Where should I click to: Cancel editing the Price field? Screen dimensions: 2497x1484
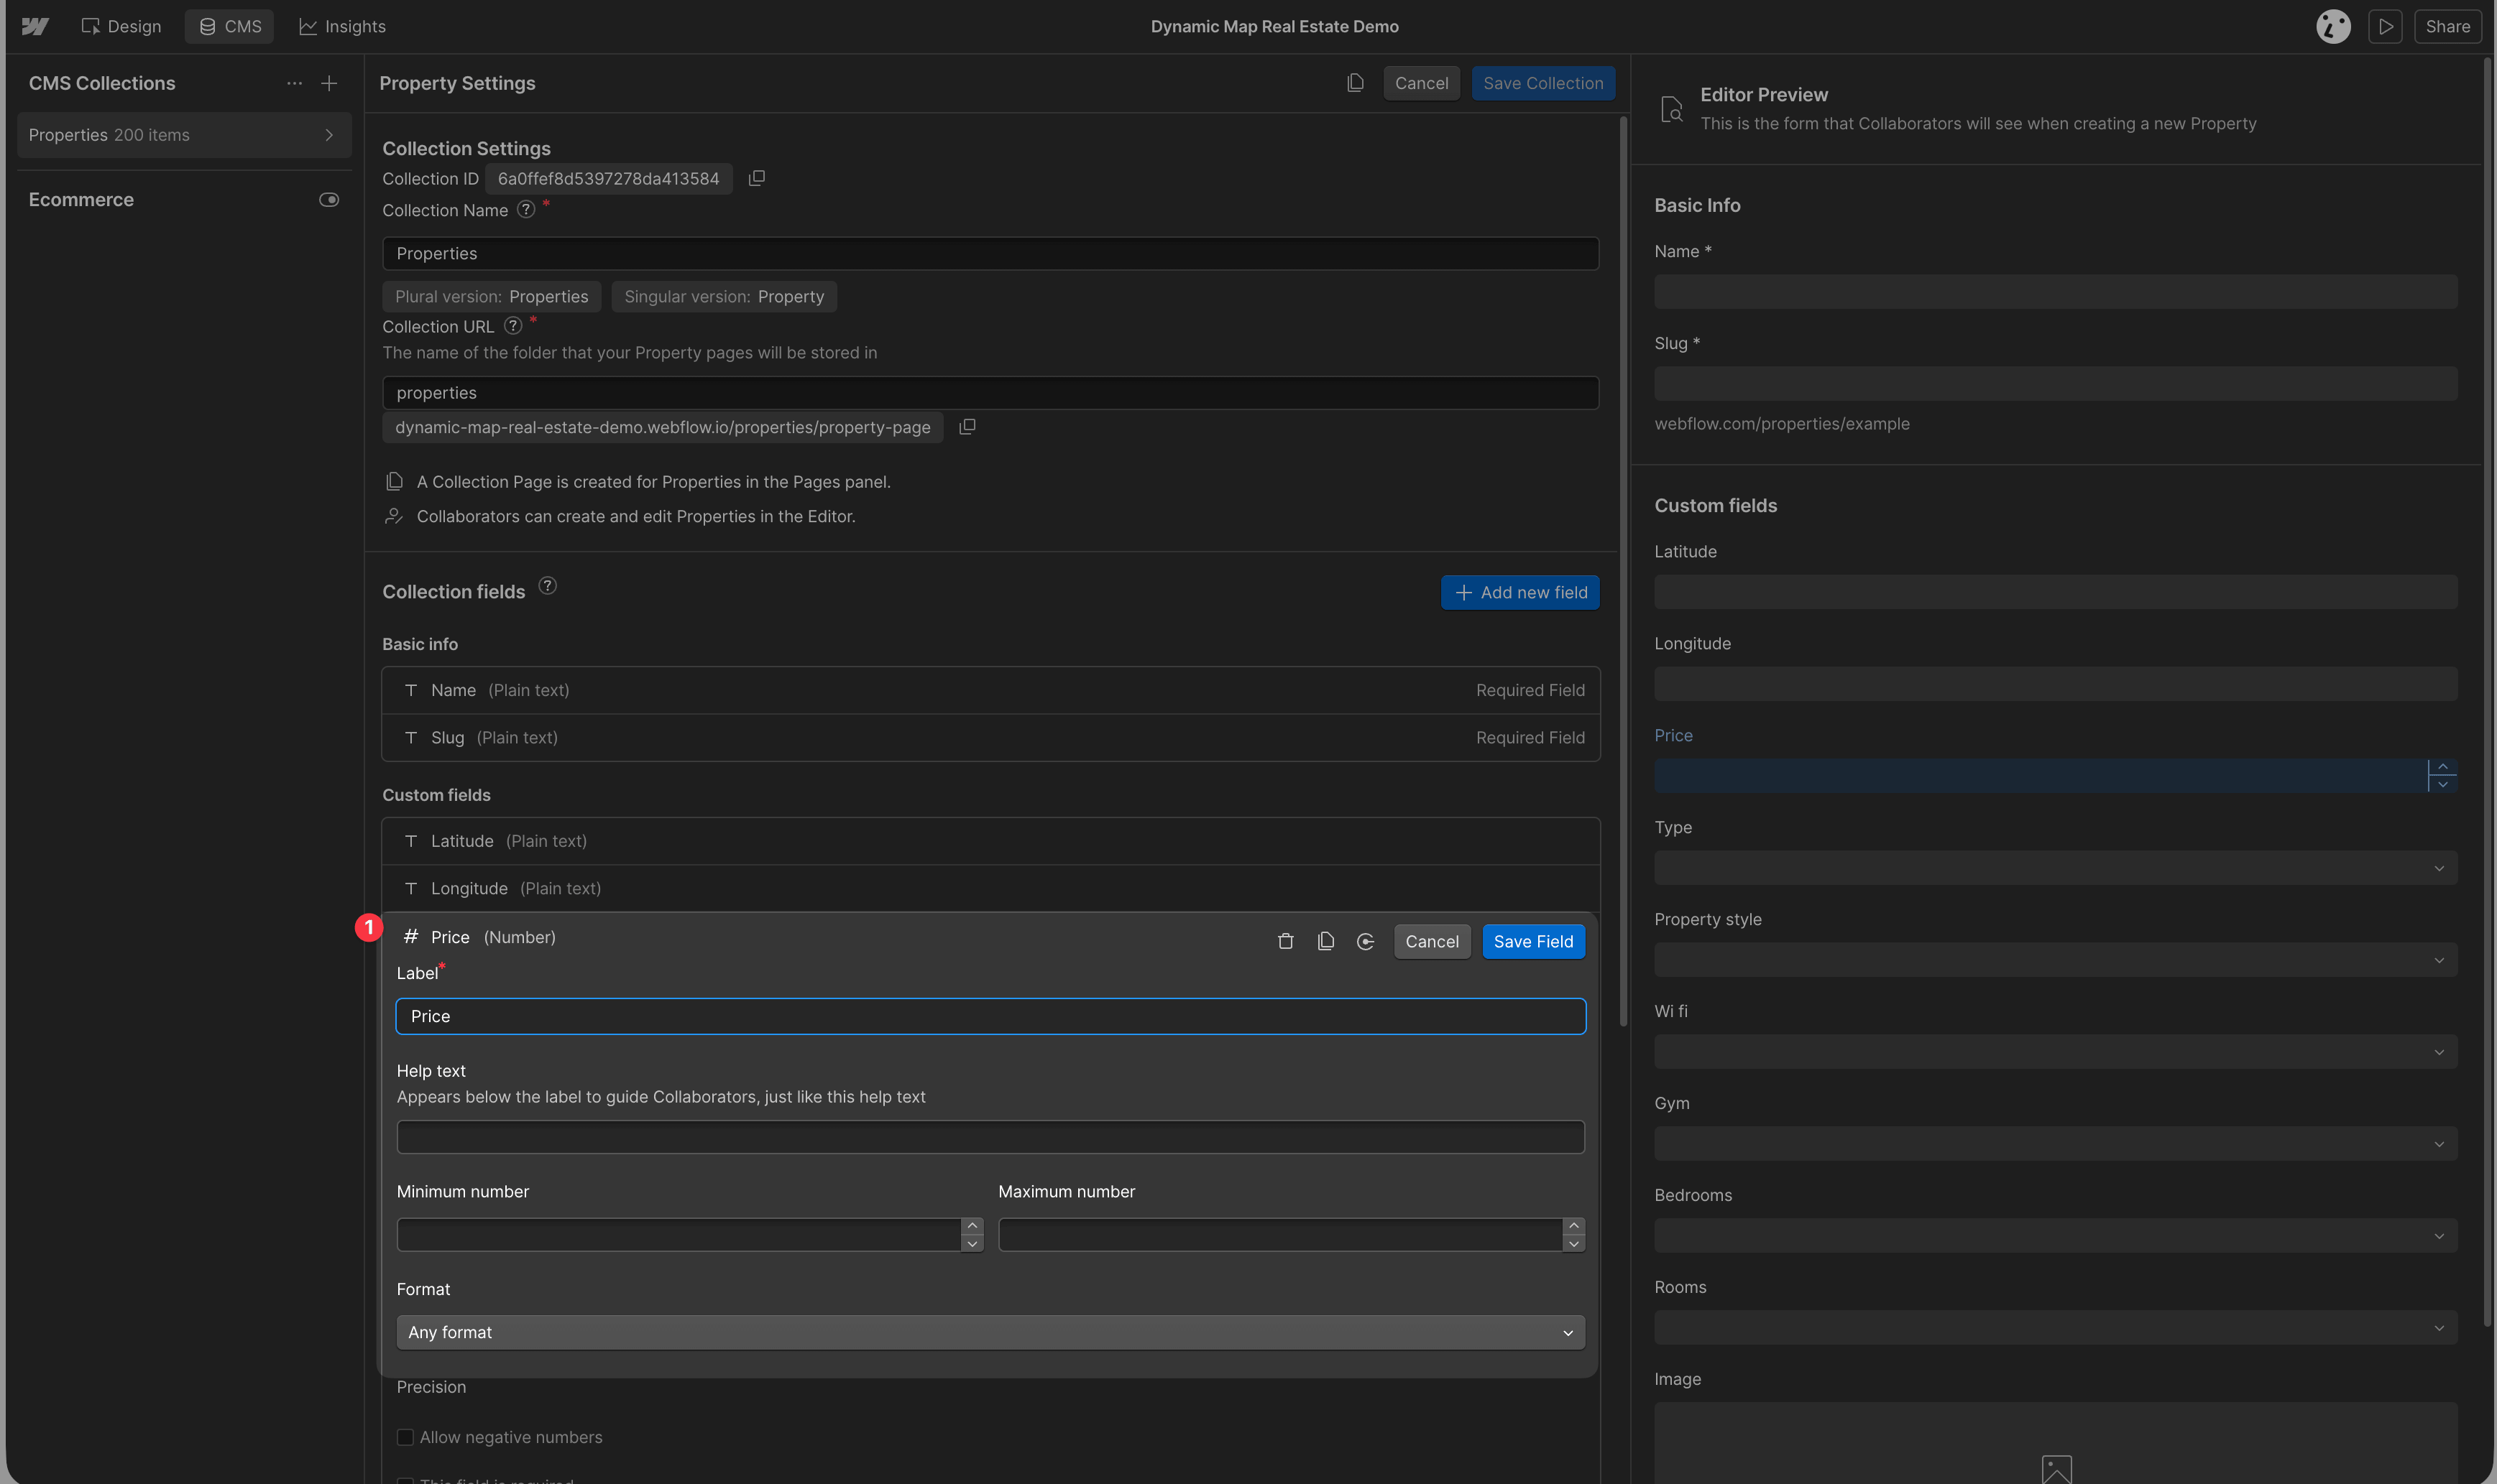[1433, 941]
